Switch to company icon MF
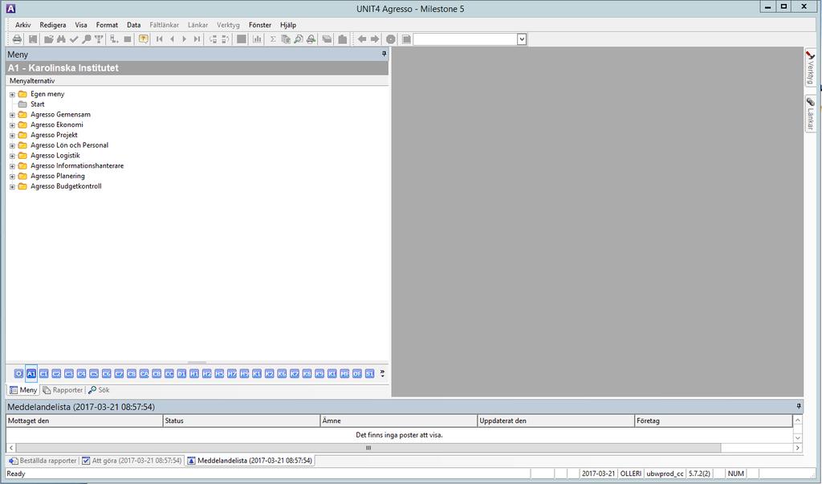 (344, 373)
